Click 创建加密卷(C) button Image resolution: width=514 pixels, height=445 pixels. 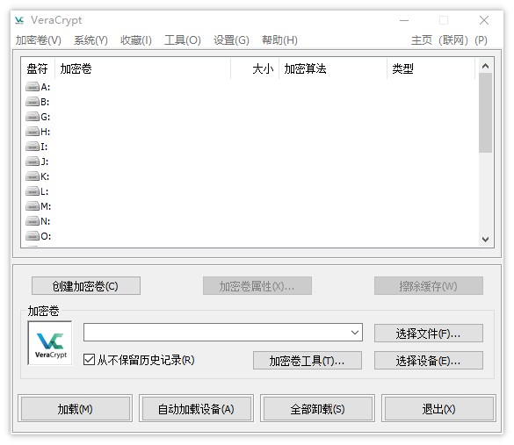pyautogui.click(x=86, y=286)
